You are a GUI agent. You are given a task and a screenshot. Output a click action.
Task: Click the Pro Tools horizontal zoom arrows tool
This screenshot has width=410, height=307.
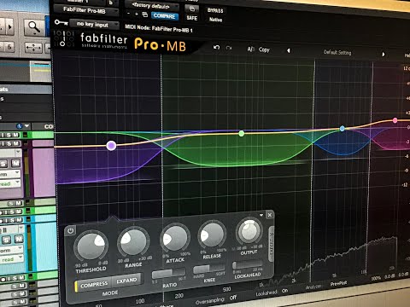tap(33, 48)
